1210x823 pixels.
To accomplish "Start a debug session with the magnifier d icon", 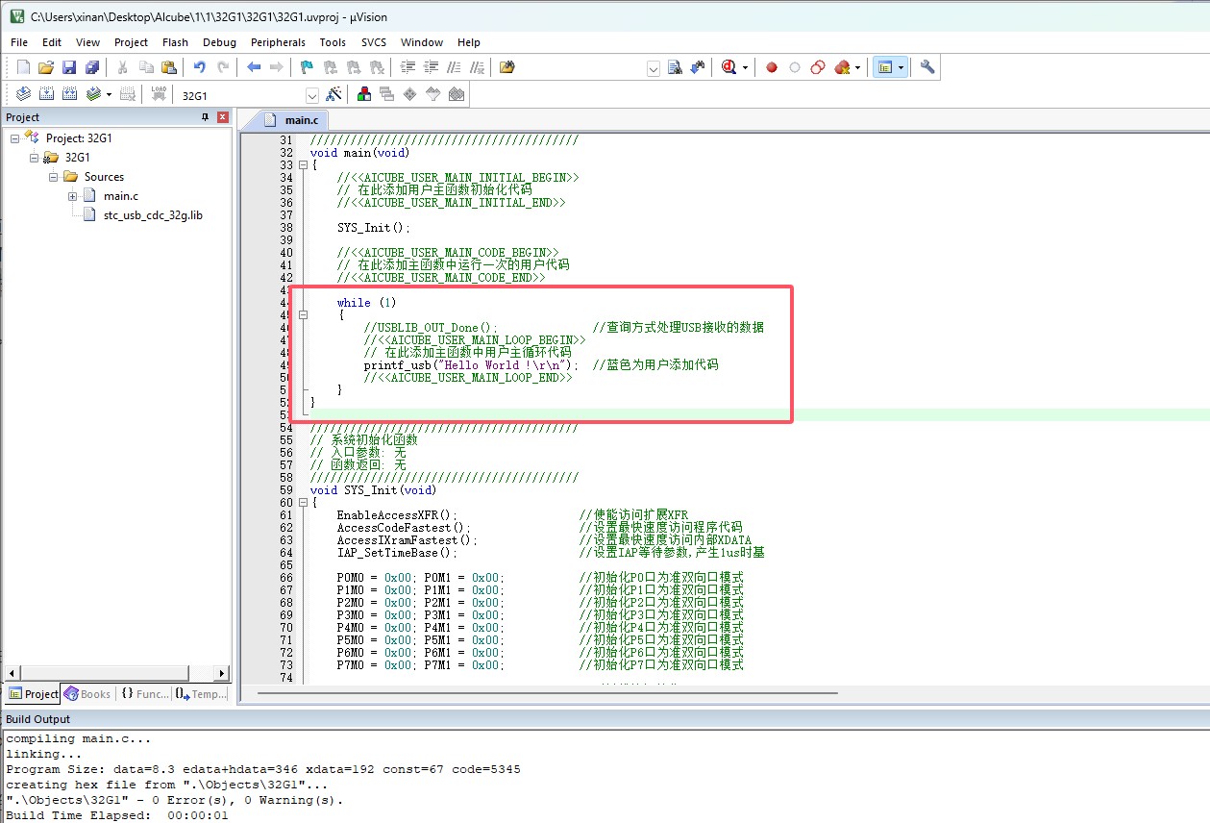I will pyautogui.click(x=728, y=67).
